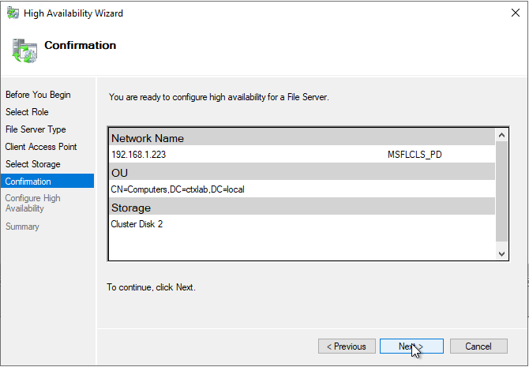The height and width of the screenshot is (367, 529).
Task: Select the 192.168.1.223 network address entry
Action: click(139, 155)
